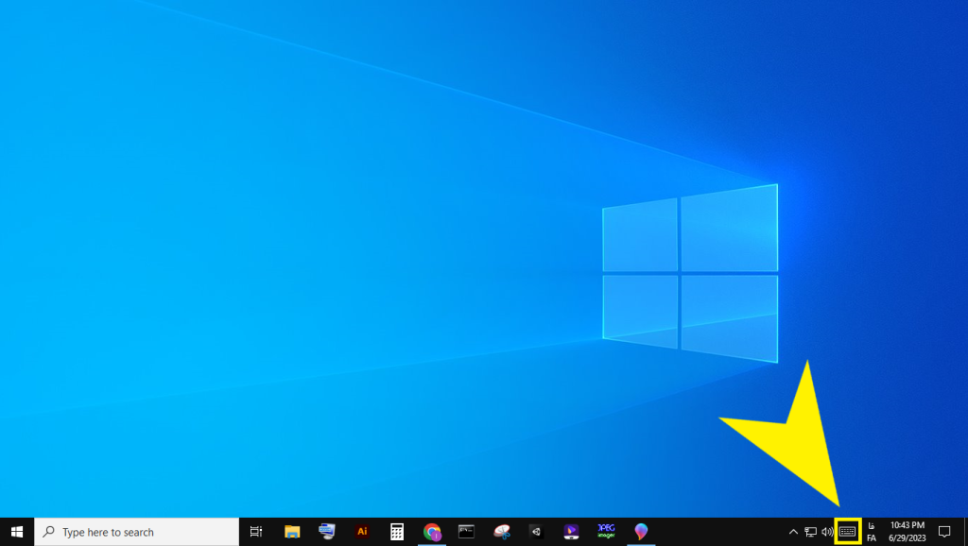Launch File Explorer from the taskbar
Image resolution: width=968 pixels, height=546 pixels.
point(292,532)
